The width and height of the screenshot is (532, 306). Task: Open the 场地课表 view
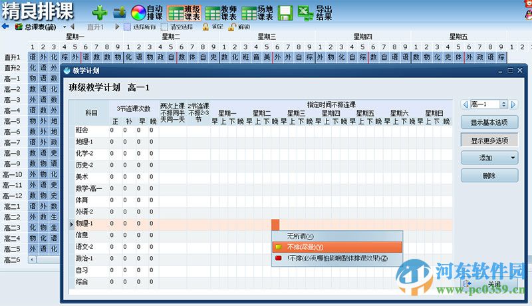[x=257, y=13]
